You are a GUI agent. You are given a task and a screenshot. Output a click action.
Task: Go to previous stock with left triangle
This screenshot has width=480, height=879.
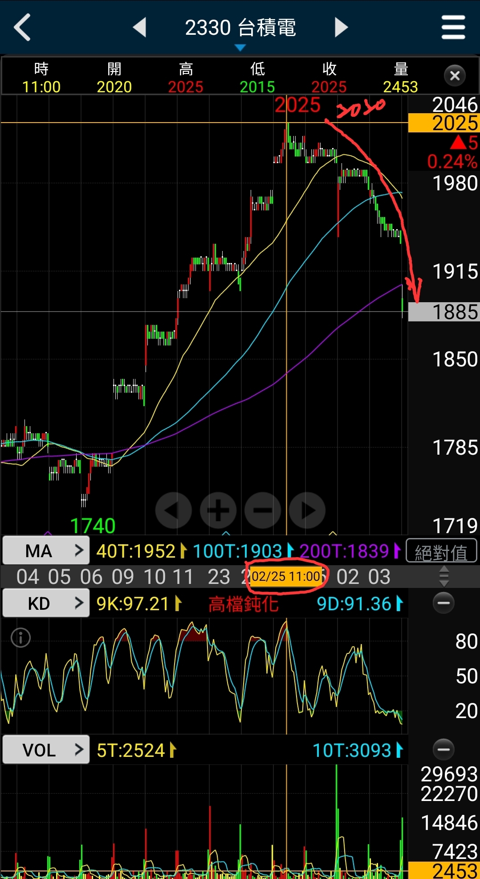140,28
